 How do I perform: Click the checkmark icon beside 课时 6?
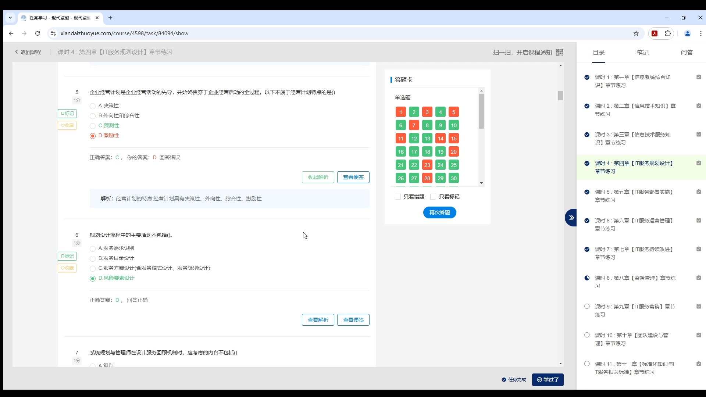pyautogui.click(x=699, y=221)
